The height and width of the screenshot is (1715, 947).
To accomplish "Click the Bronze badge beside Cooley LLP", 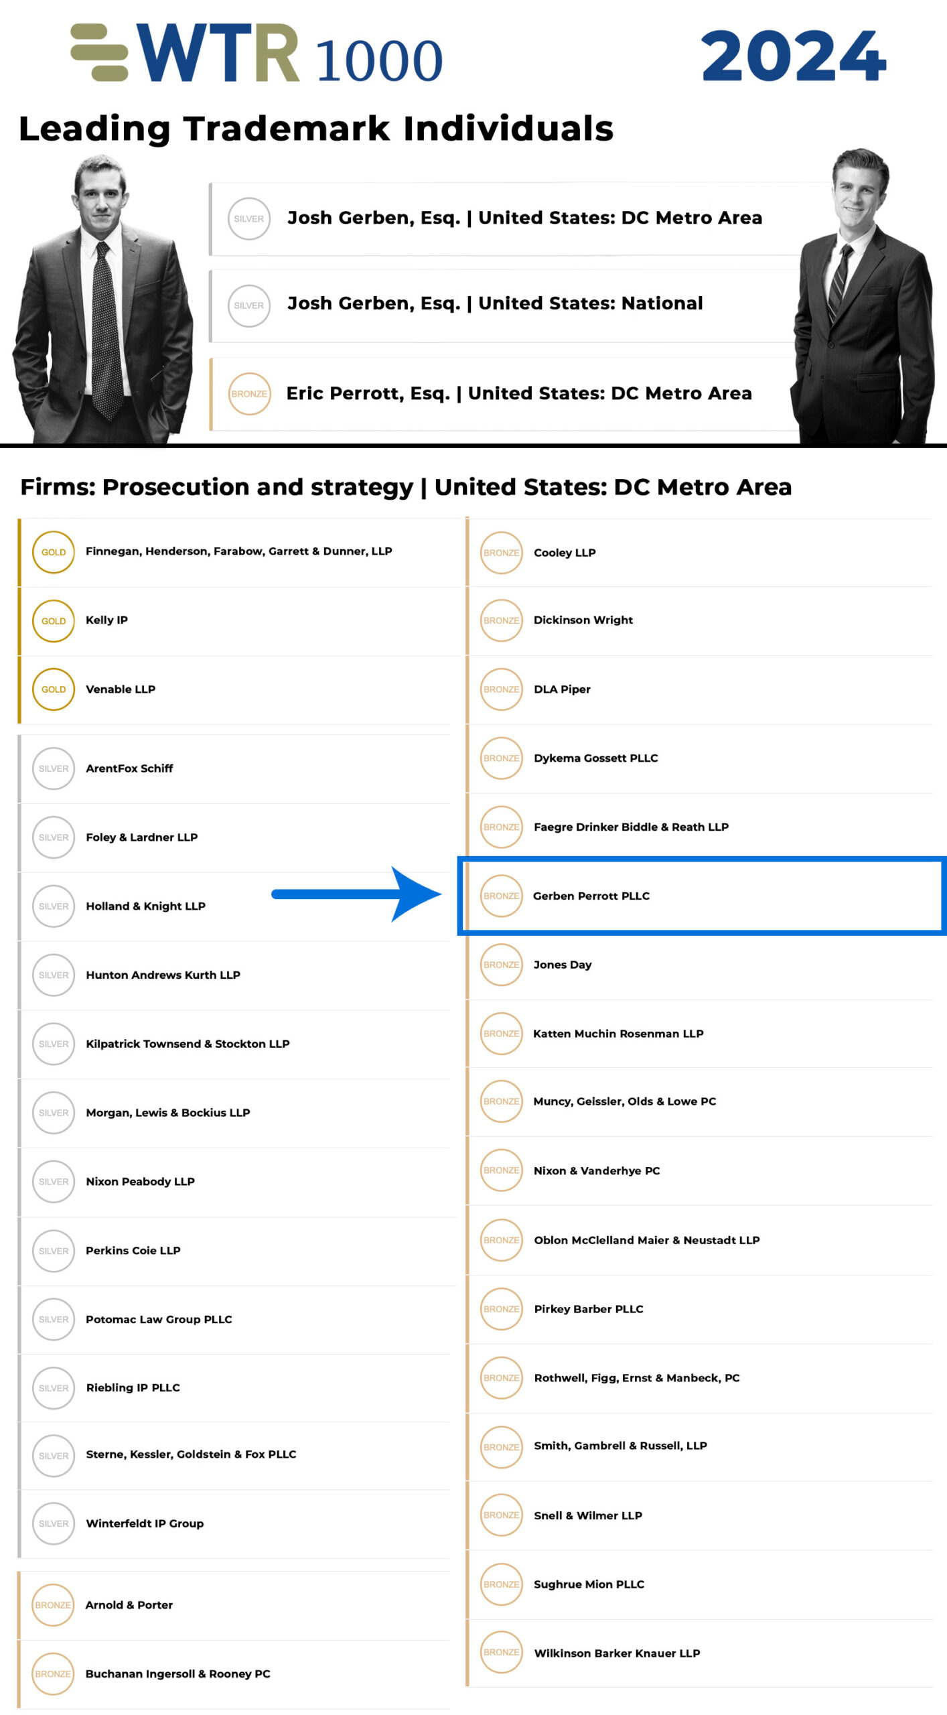I will 501,553.
